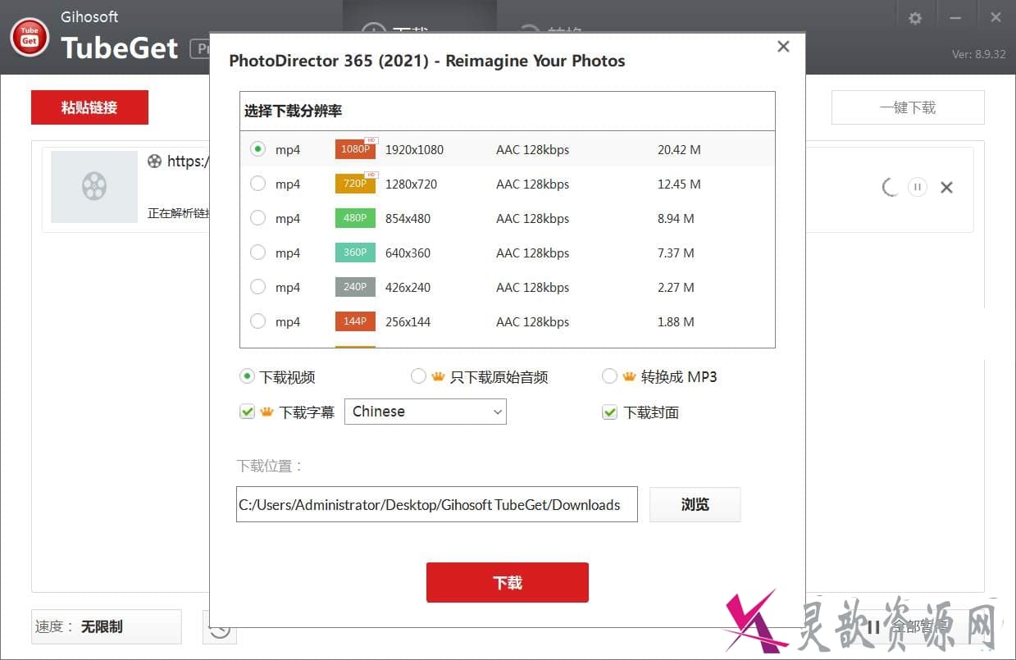Click the green 480P badge

355,218
